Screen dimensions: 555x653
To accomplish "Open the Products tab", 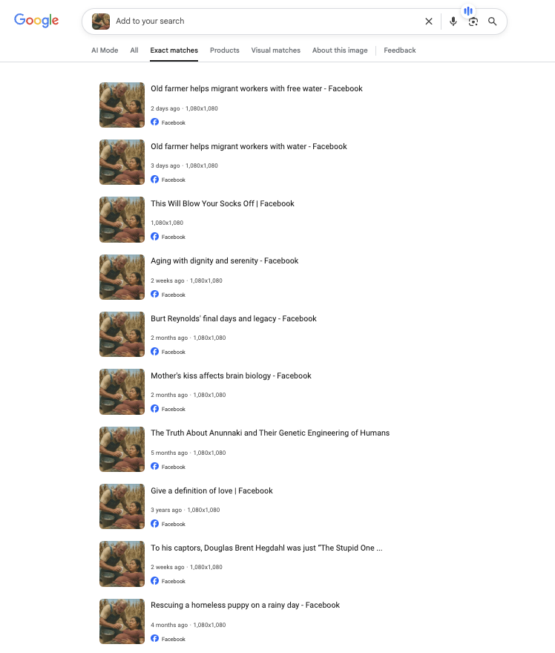I will click(x=224, y=50).
